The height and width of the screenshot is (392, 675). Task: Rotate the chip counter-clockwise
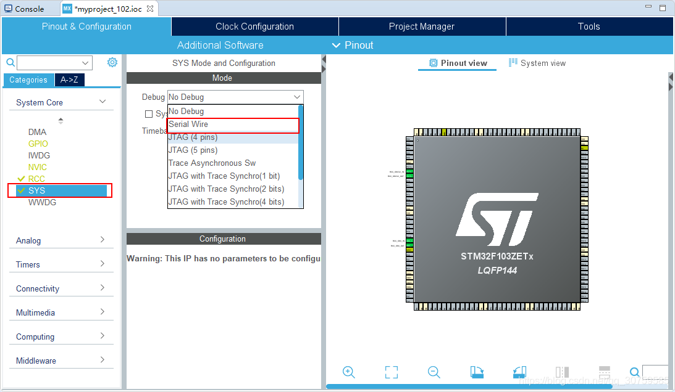point(519,372)
